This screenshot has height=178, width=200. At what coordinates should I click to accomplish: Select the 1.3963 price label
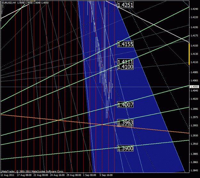pyautogui.click(x=125, y=123)
